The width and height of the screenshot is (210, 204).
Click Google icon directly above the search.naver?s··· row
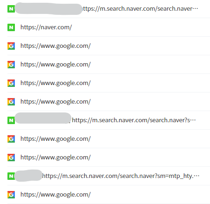[11, 102]
